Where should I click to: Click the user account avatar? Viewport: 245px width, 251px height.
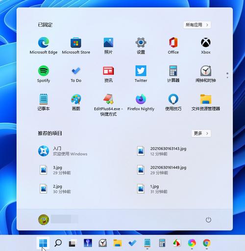pos(44,220)
